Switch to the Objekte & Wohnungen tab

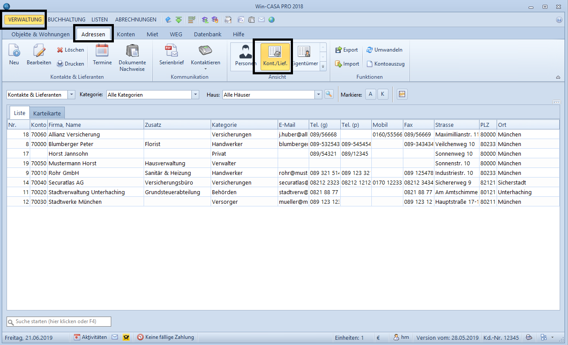tap(41, 34)
